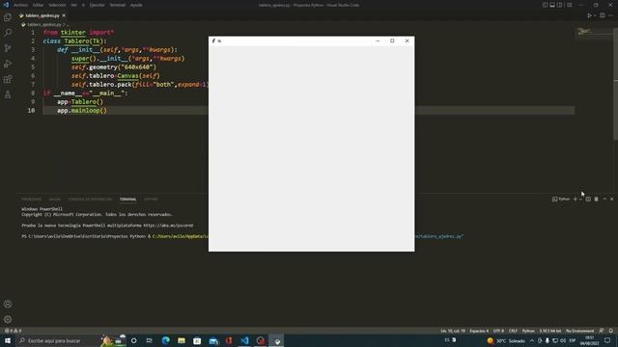618x347 pixels.
Task: Open the Search view in activity bar
Action: (x=8, y=33)
